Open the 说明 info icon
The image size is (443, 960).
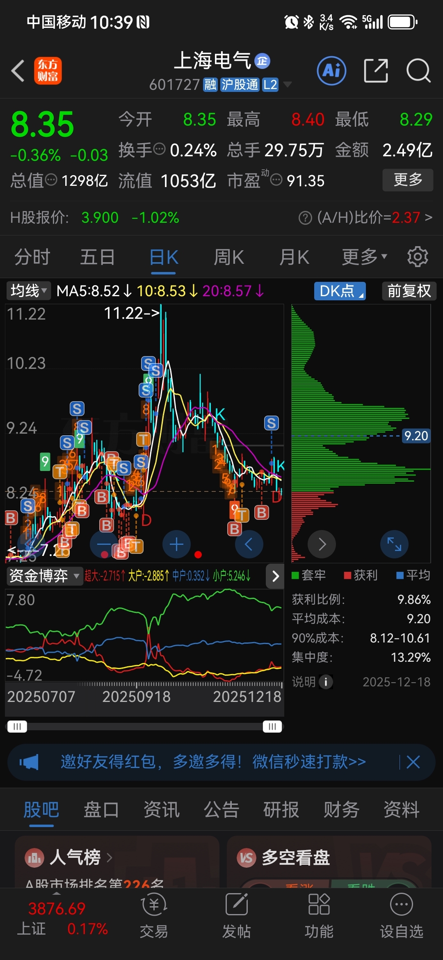(x=326, y=682)
